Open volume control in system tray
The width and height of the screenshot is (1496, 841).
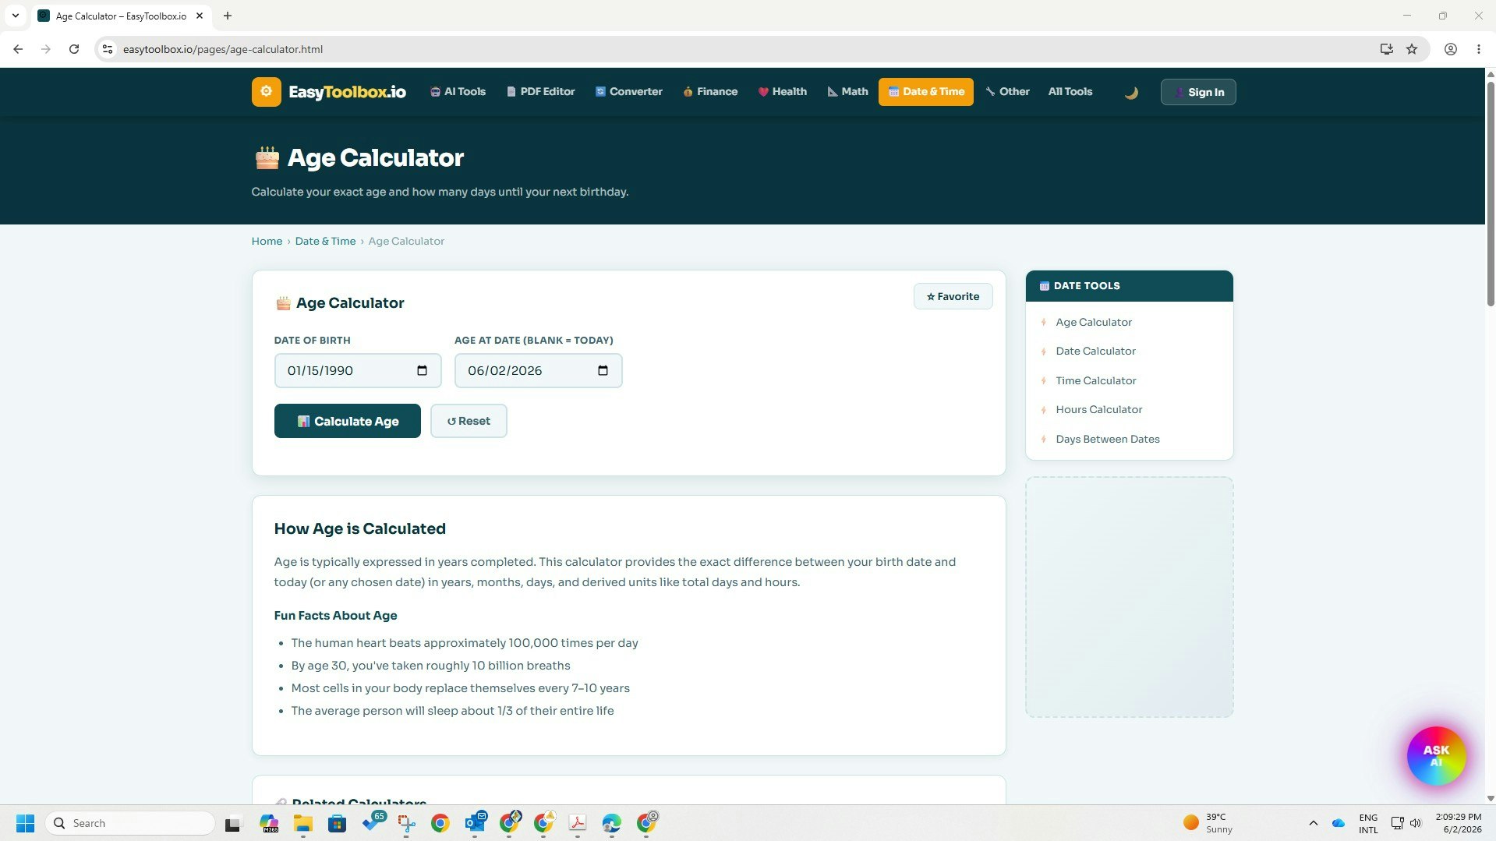pyautogui.click(x=1416, y=823)
